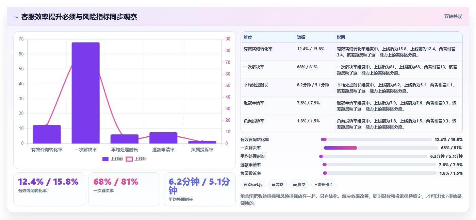Click the 平均处理时长 progress bar
Image resolution: width=476 pixels, height=220 pixels.
click(x=373, y=156)
